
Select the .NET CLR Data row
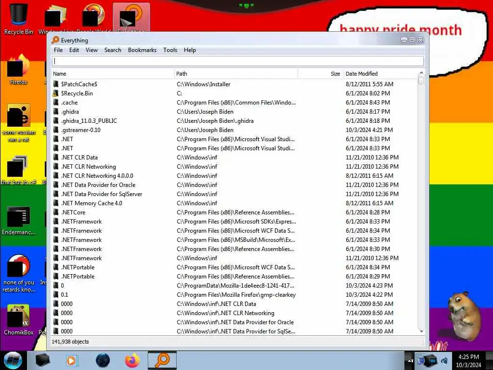tap(234, 157)
